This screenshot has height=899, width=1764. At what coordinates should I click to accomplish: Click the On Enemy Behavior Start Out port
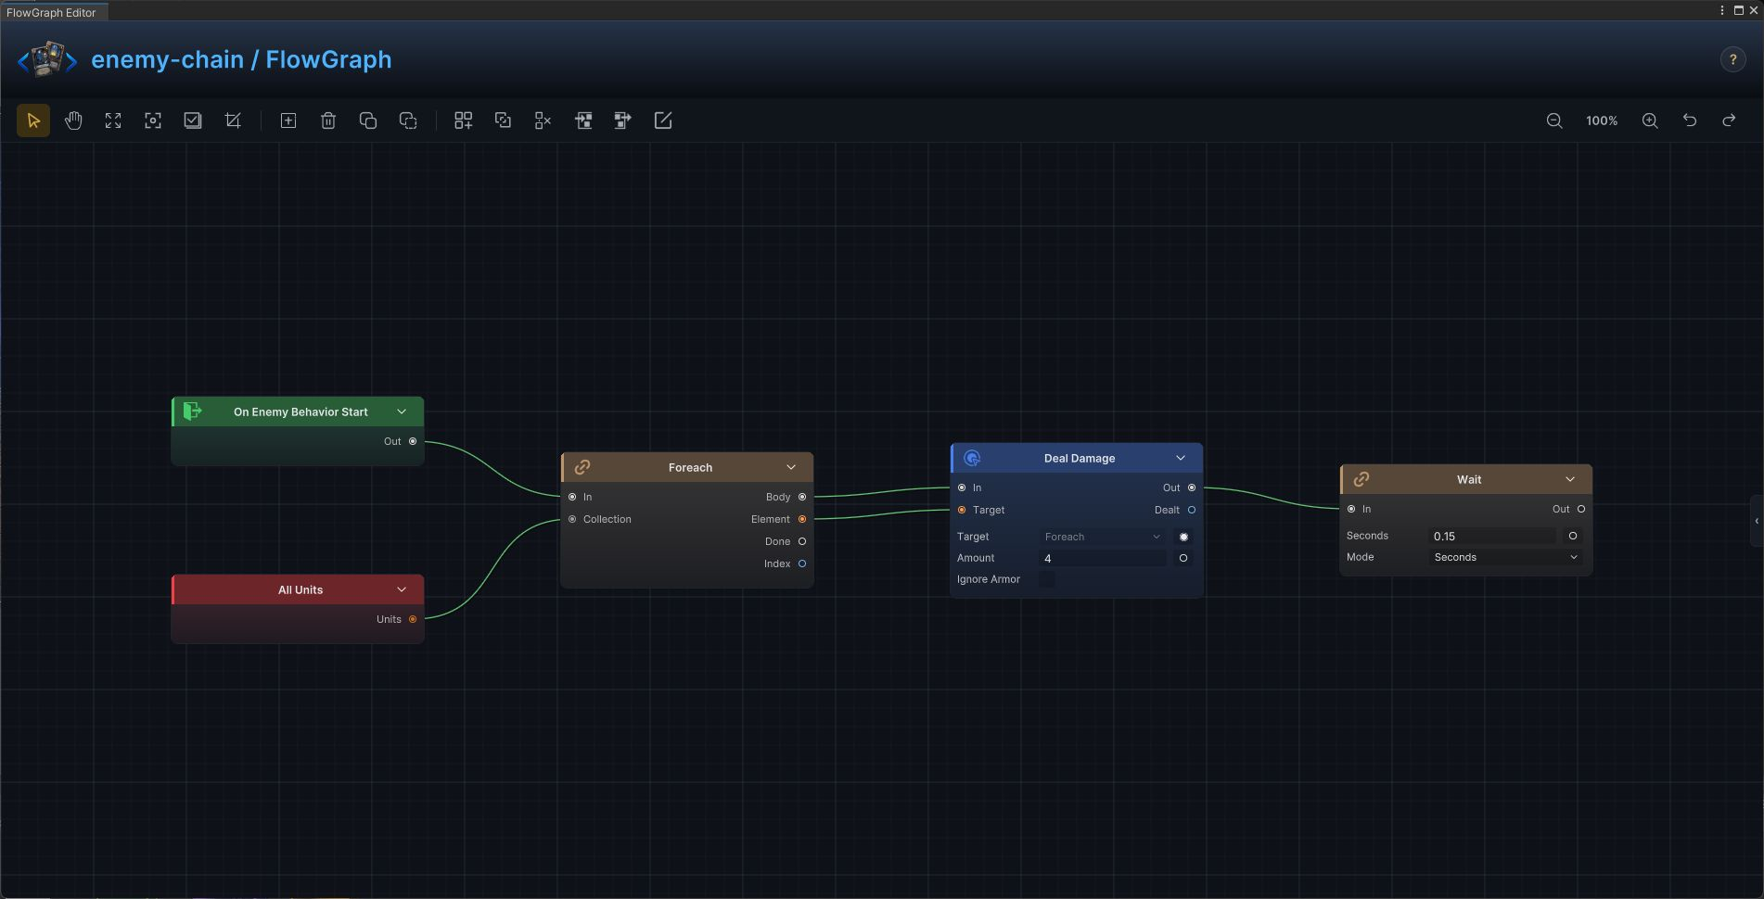(x=413, y=441)
